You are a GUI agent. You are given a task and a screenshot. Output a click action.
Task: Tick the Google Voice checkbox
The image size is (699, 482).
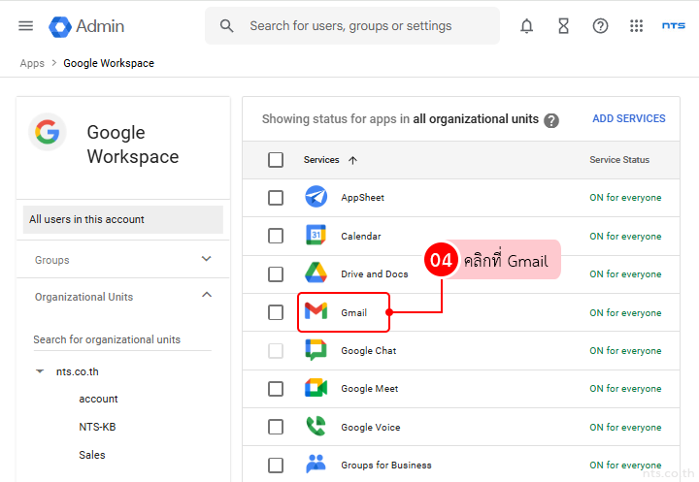click(276, 427)
